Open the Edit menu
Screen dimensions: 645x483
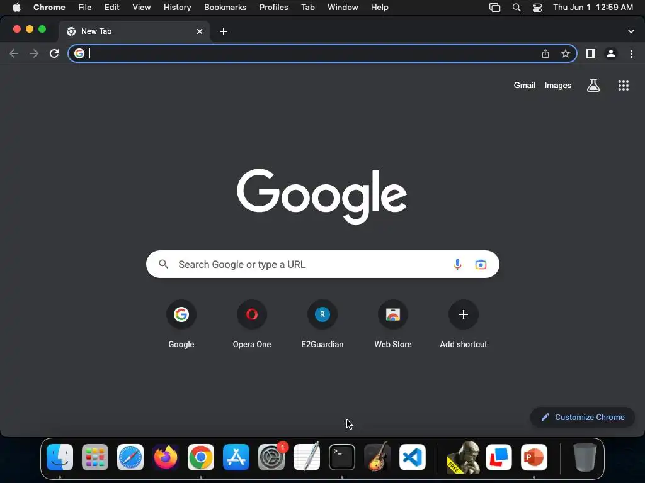[112, 7]
